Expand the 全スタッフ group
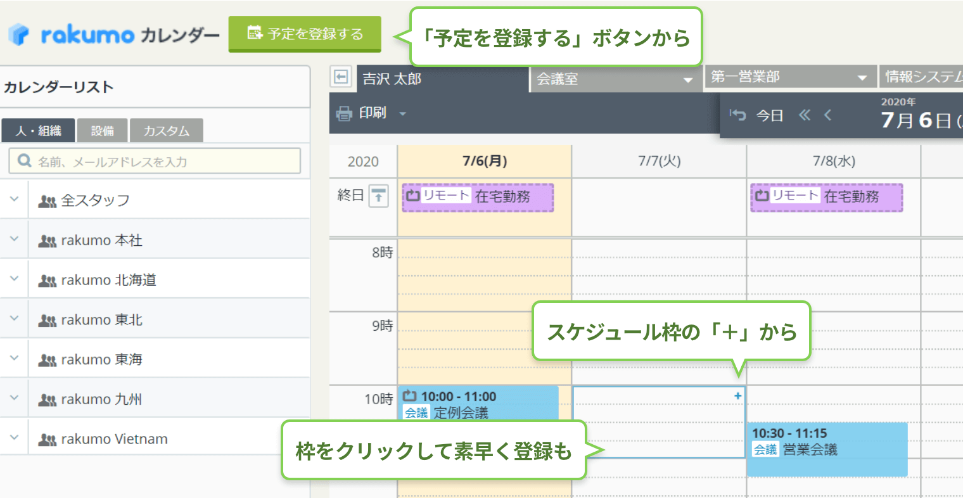The width and height of the screenshot is (963, 498). (14, 199)
